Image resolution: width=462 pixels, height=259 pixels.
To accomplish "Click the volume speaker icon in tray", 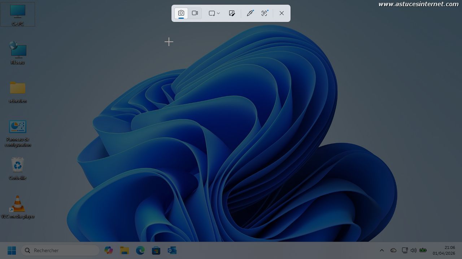I will point(414,250).
